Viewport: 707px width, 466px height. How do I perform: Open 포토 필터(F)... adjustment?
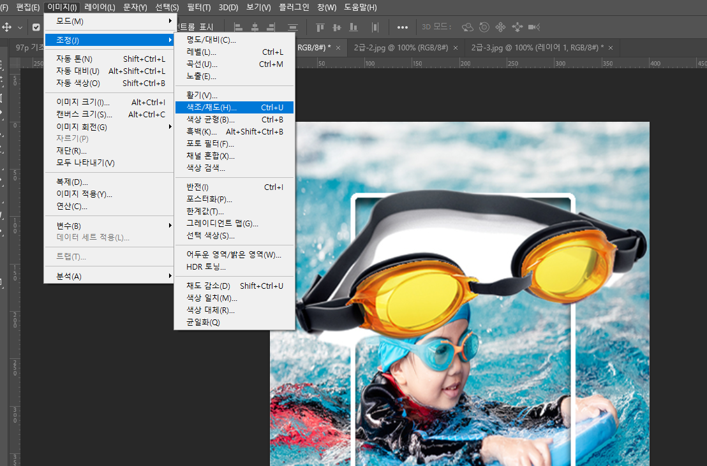(234, 144)
